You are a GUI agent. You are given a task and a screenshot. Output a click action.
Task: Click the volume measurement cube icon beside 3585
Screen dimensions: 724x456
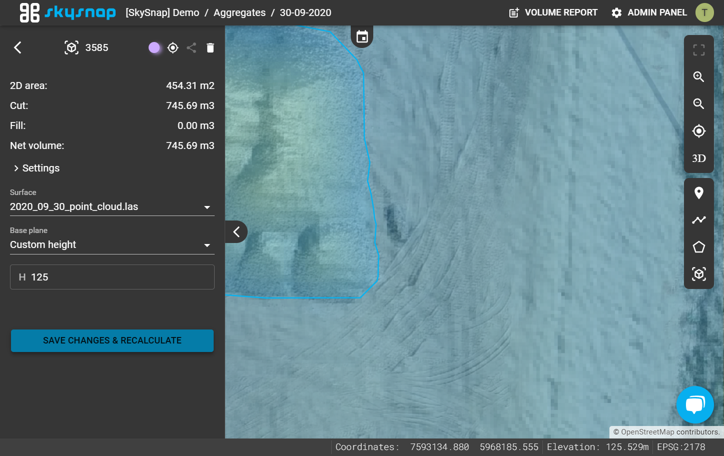pos(72,47)
